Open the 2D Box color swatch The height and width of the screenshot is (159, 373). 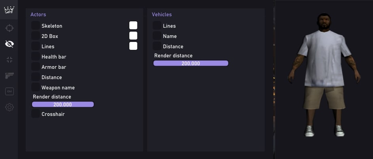(x=133, y=36)
